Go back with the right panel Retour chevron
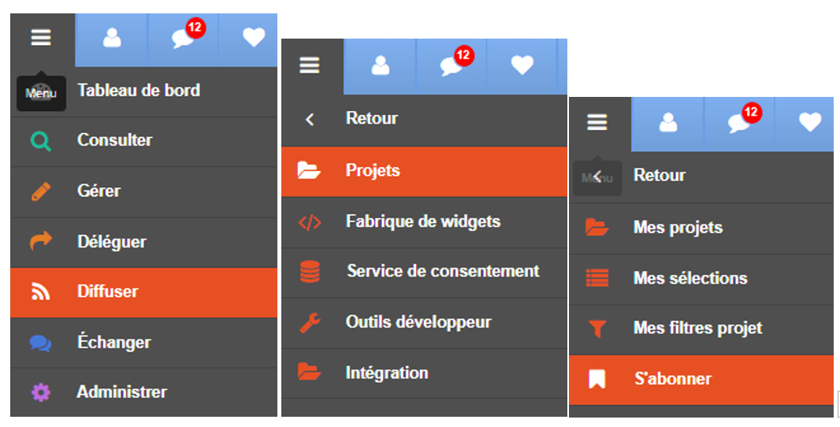840x427 pixels. pyautogui.click(x=597, y=176)
